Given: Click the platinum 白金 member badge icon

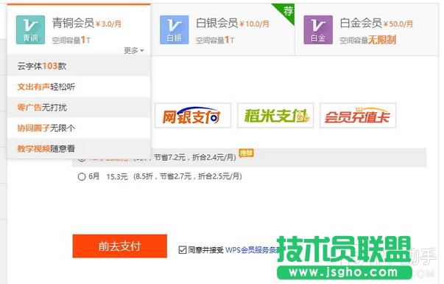Looking at the screenshot, I should pos(318,30).
